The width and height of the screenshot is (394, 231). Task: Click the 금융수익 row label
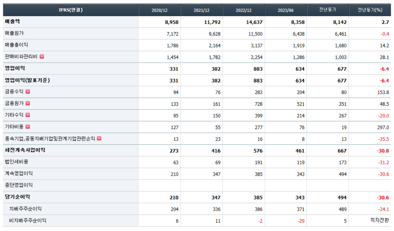pos(14,92)
